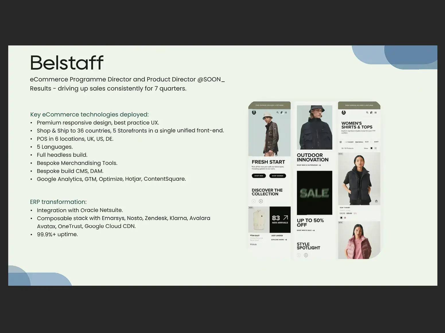This screenshot has height=333, width=445.
Task: Click 'Integration with Oracle Netsuite.' bullet
Action: pos(80,210)
